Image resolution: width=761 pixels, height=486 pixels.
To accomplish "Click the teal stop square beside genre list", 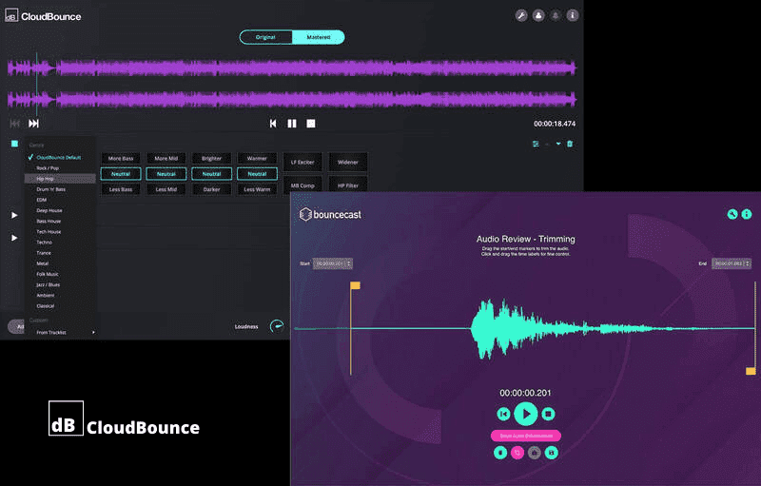I will click(14, 144).
